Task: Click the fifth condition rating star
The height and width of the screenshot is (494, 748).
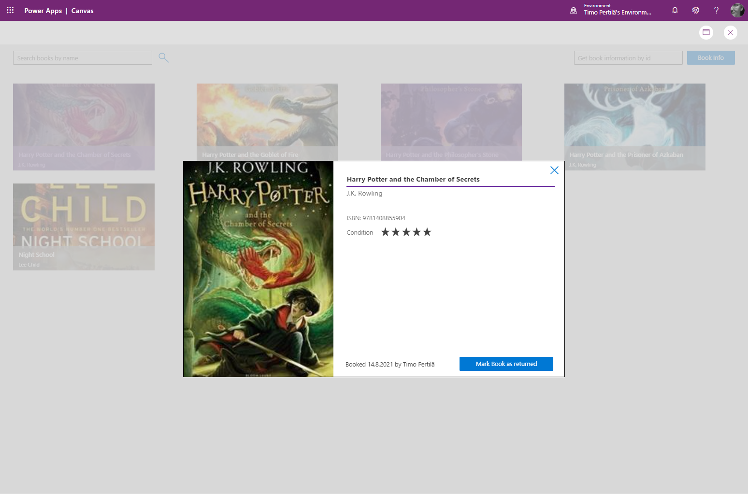Action: click(x=427, y=232)
